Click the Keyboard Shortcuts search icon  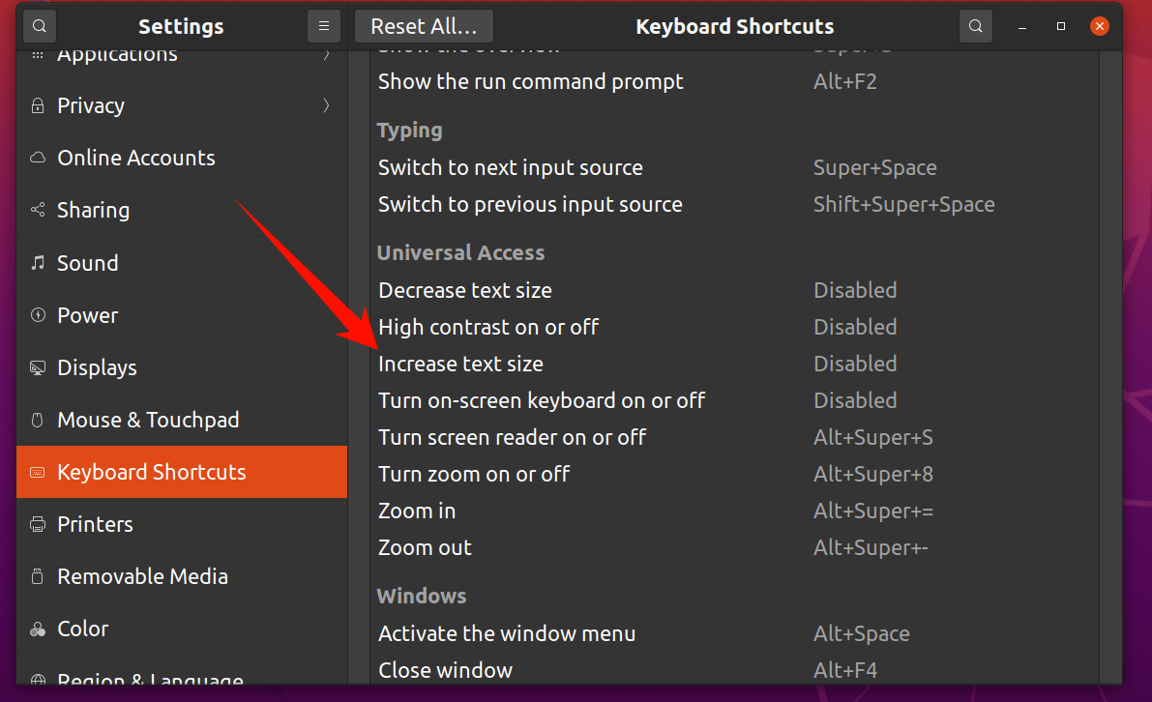(976, 26)
